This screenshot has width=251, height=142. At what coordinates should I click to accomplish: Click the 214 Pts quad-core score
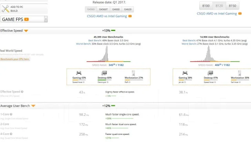click(x=183, y=134)
